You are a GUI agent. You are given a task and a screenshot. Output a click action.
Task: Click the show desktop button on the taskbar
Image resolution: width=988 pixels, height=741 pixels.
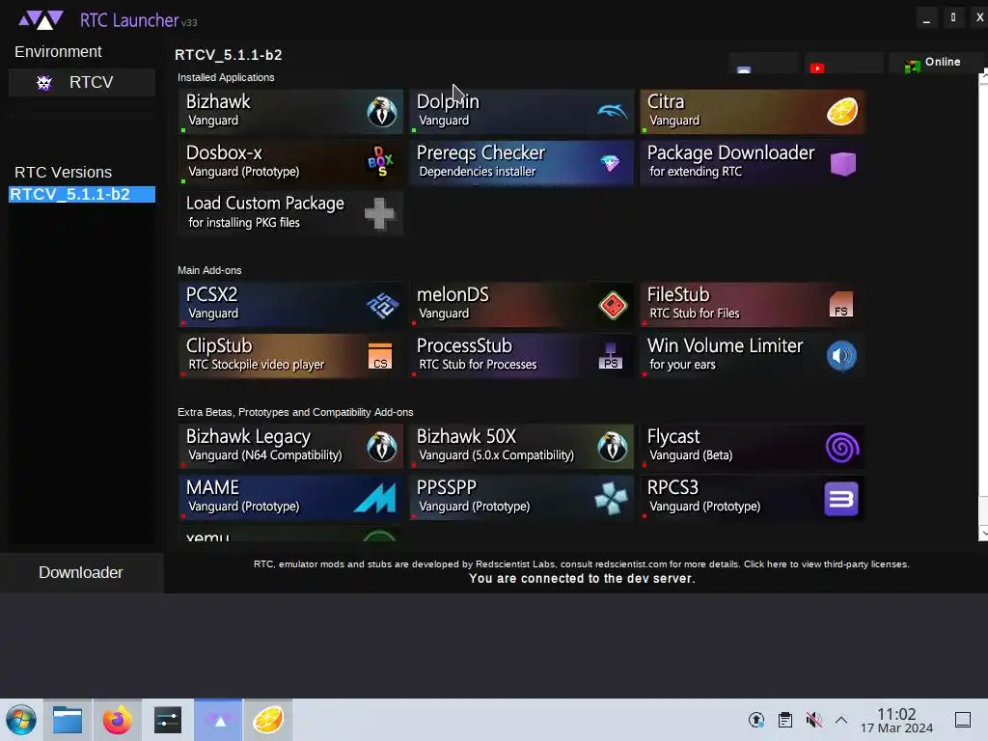963,720
